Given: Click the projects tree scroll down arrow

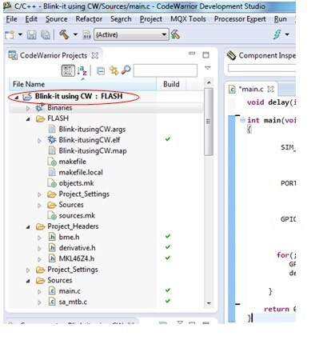Looking at the screenshot, I should pos(209,303).
